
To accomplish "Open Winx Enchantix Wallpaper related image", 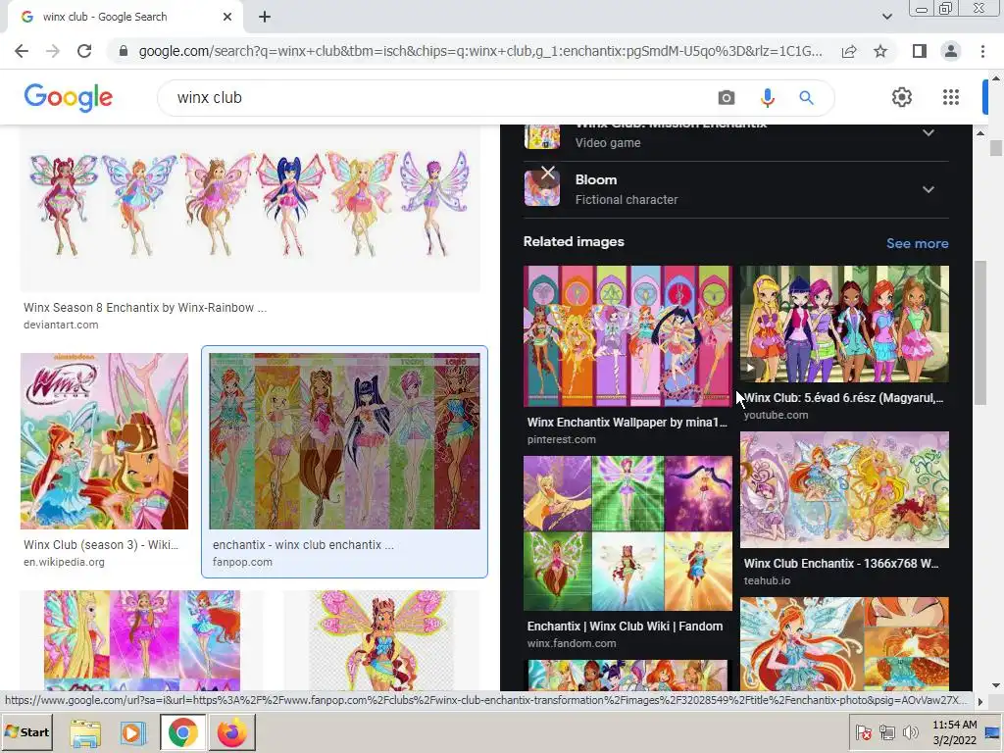I will [627, 336].
